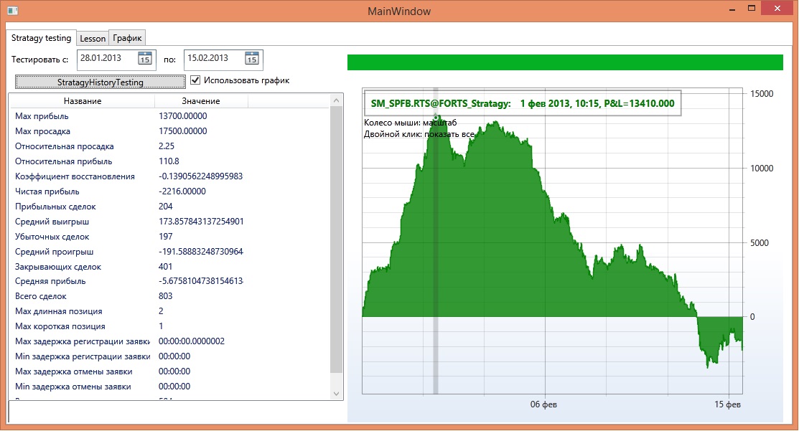The image size is (799, 431).
Task: Select the Min задержка регистрации заявки row
Action: pyautogui.click(x=169, y=356)
